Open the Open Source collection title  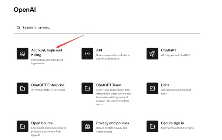tap(42, 123)
